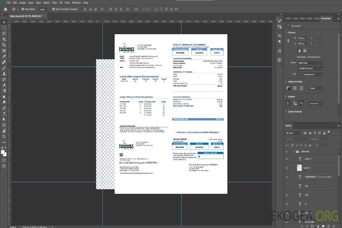
Task: Collapse the Rulers & Grids section
Action: 286,82
